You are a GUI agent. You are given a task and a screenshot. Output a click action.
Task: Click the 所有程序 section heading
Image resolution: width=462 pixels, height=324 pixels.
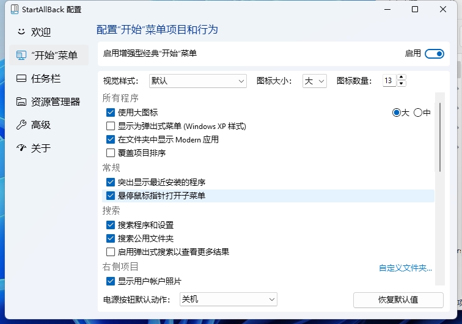click(120, 98)
